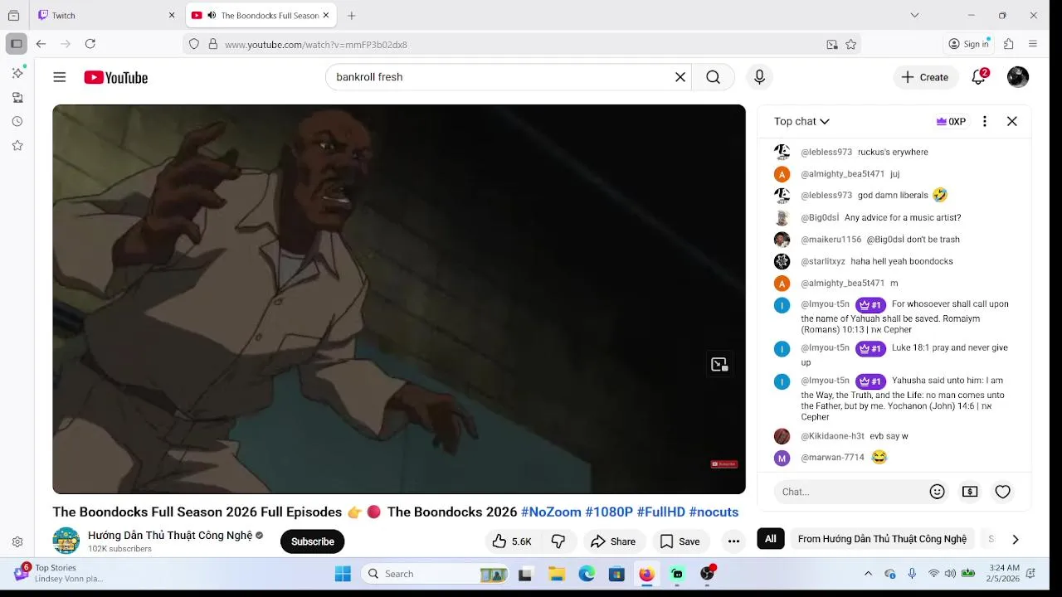Bookmark this page with the star
The image size is (1062, 597).
pyautogui.click(x=850, y=45)
